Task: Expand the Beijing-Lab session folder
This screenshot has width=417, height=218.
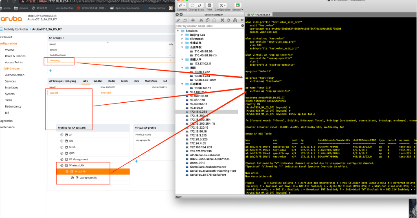Action: pos(182,35)
